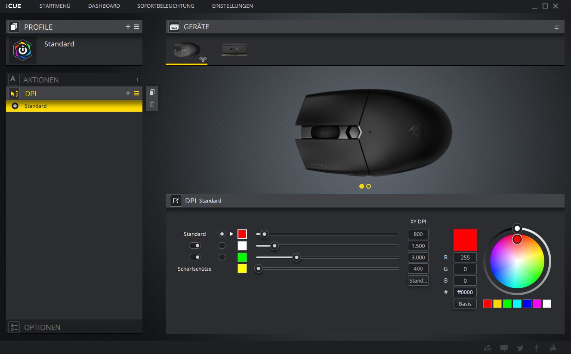The width and height of the screenshot is (571, 354).
Task: Open the Twitter link icon
Action: coord(520,348)
